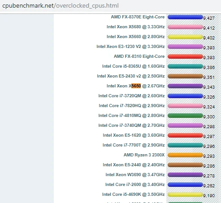
Task: Click the score 9,190 for Core i5-4690K
Action: pos(209,196)
